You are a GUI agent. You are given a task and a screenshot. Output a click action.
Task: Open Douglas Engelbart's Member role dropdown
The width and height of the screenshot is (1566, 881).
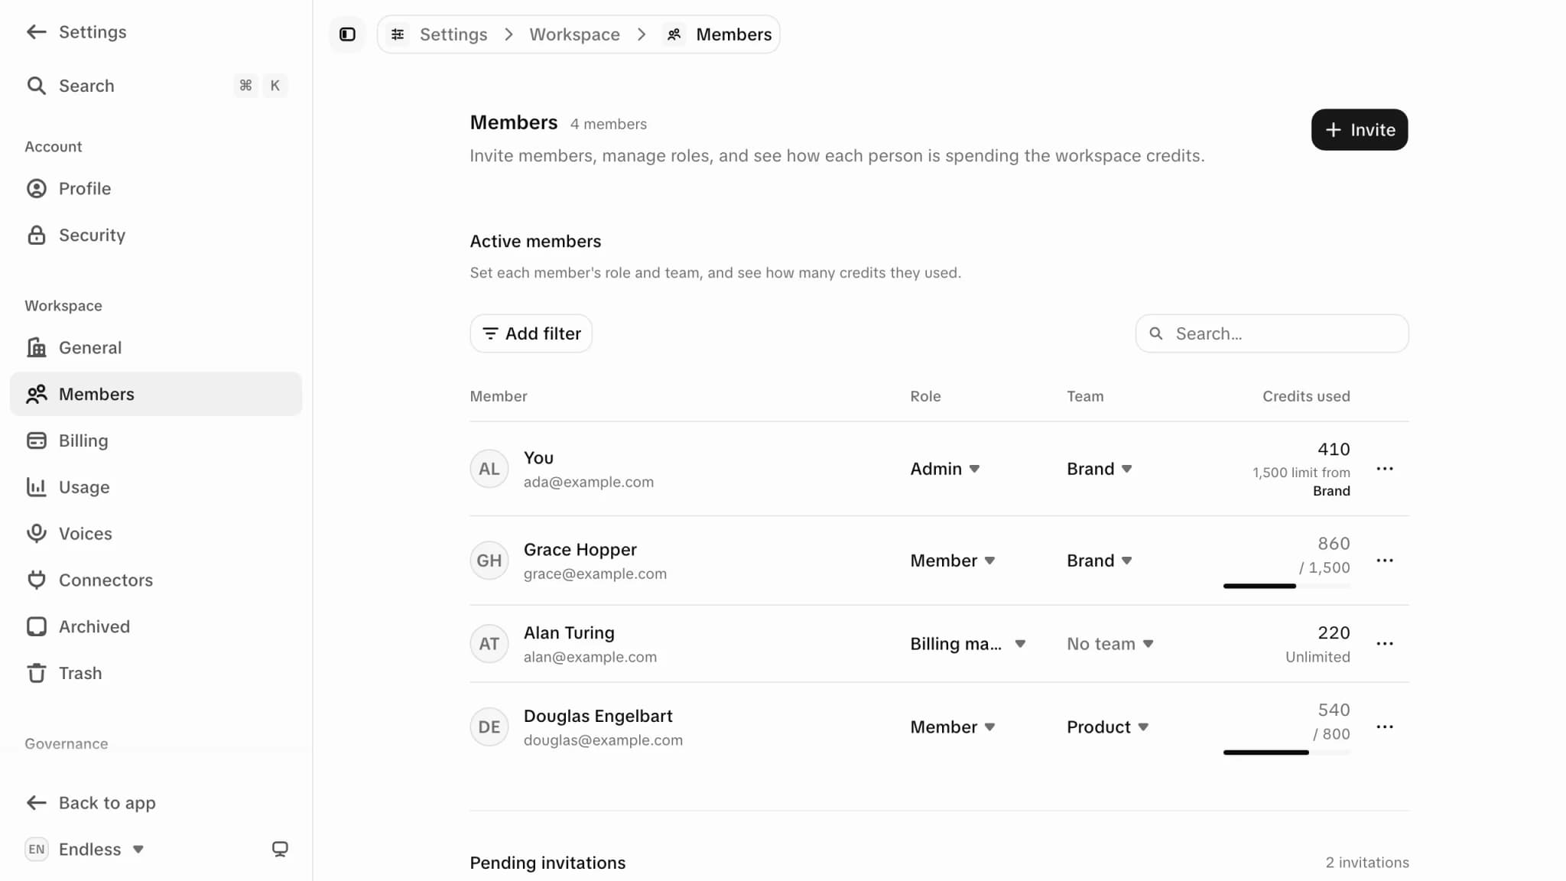coord(953,727)
